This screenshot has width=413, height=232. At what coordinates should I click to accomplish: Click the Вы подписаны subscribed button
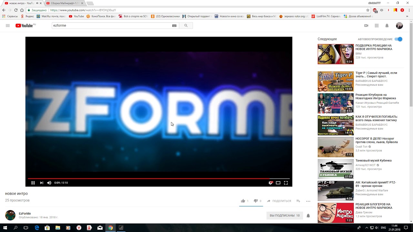pos(284,216)
